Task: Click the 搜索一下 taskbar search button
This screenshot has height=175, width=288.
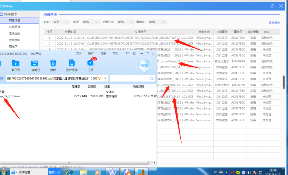Action: point(55,172)
